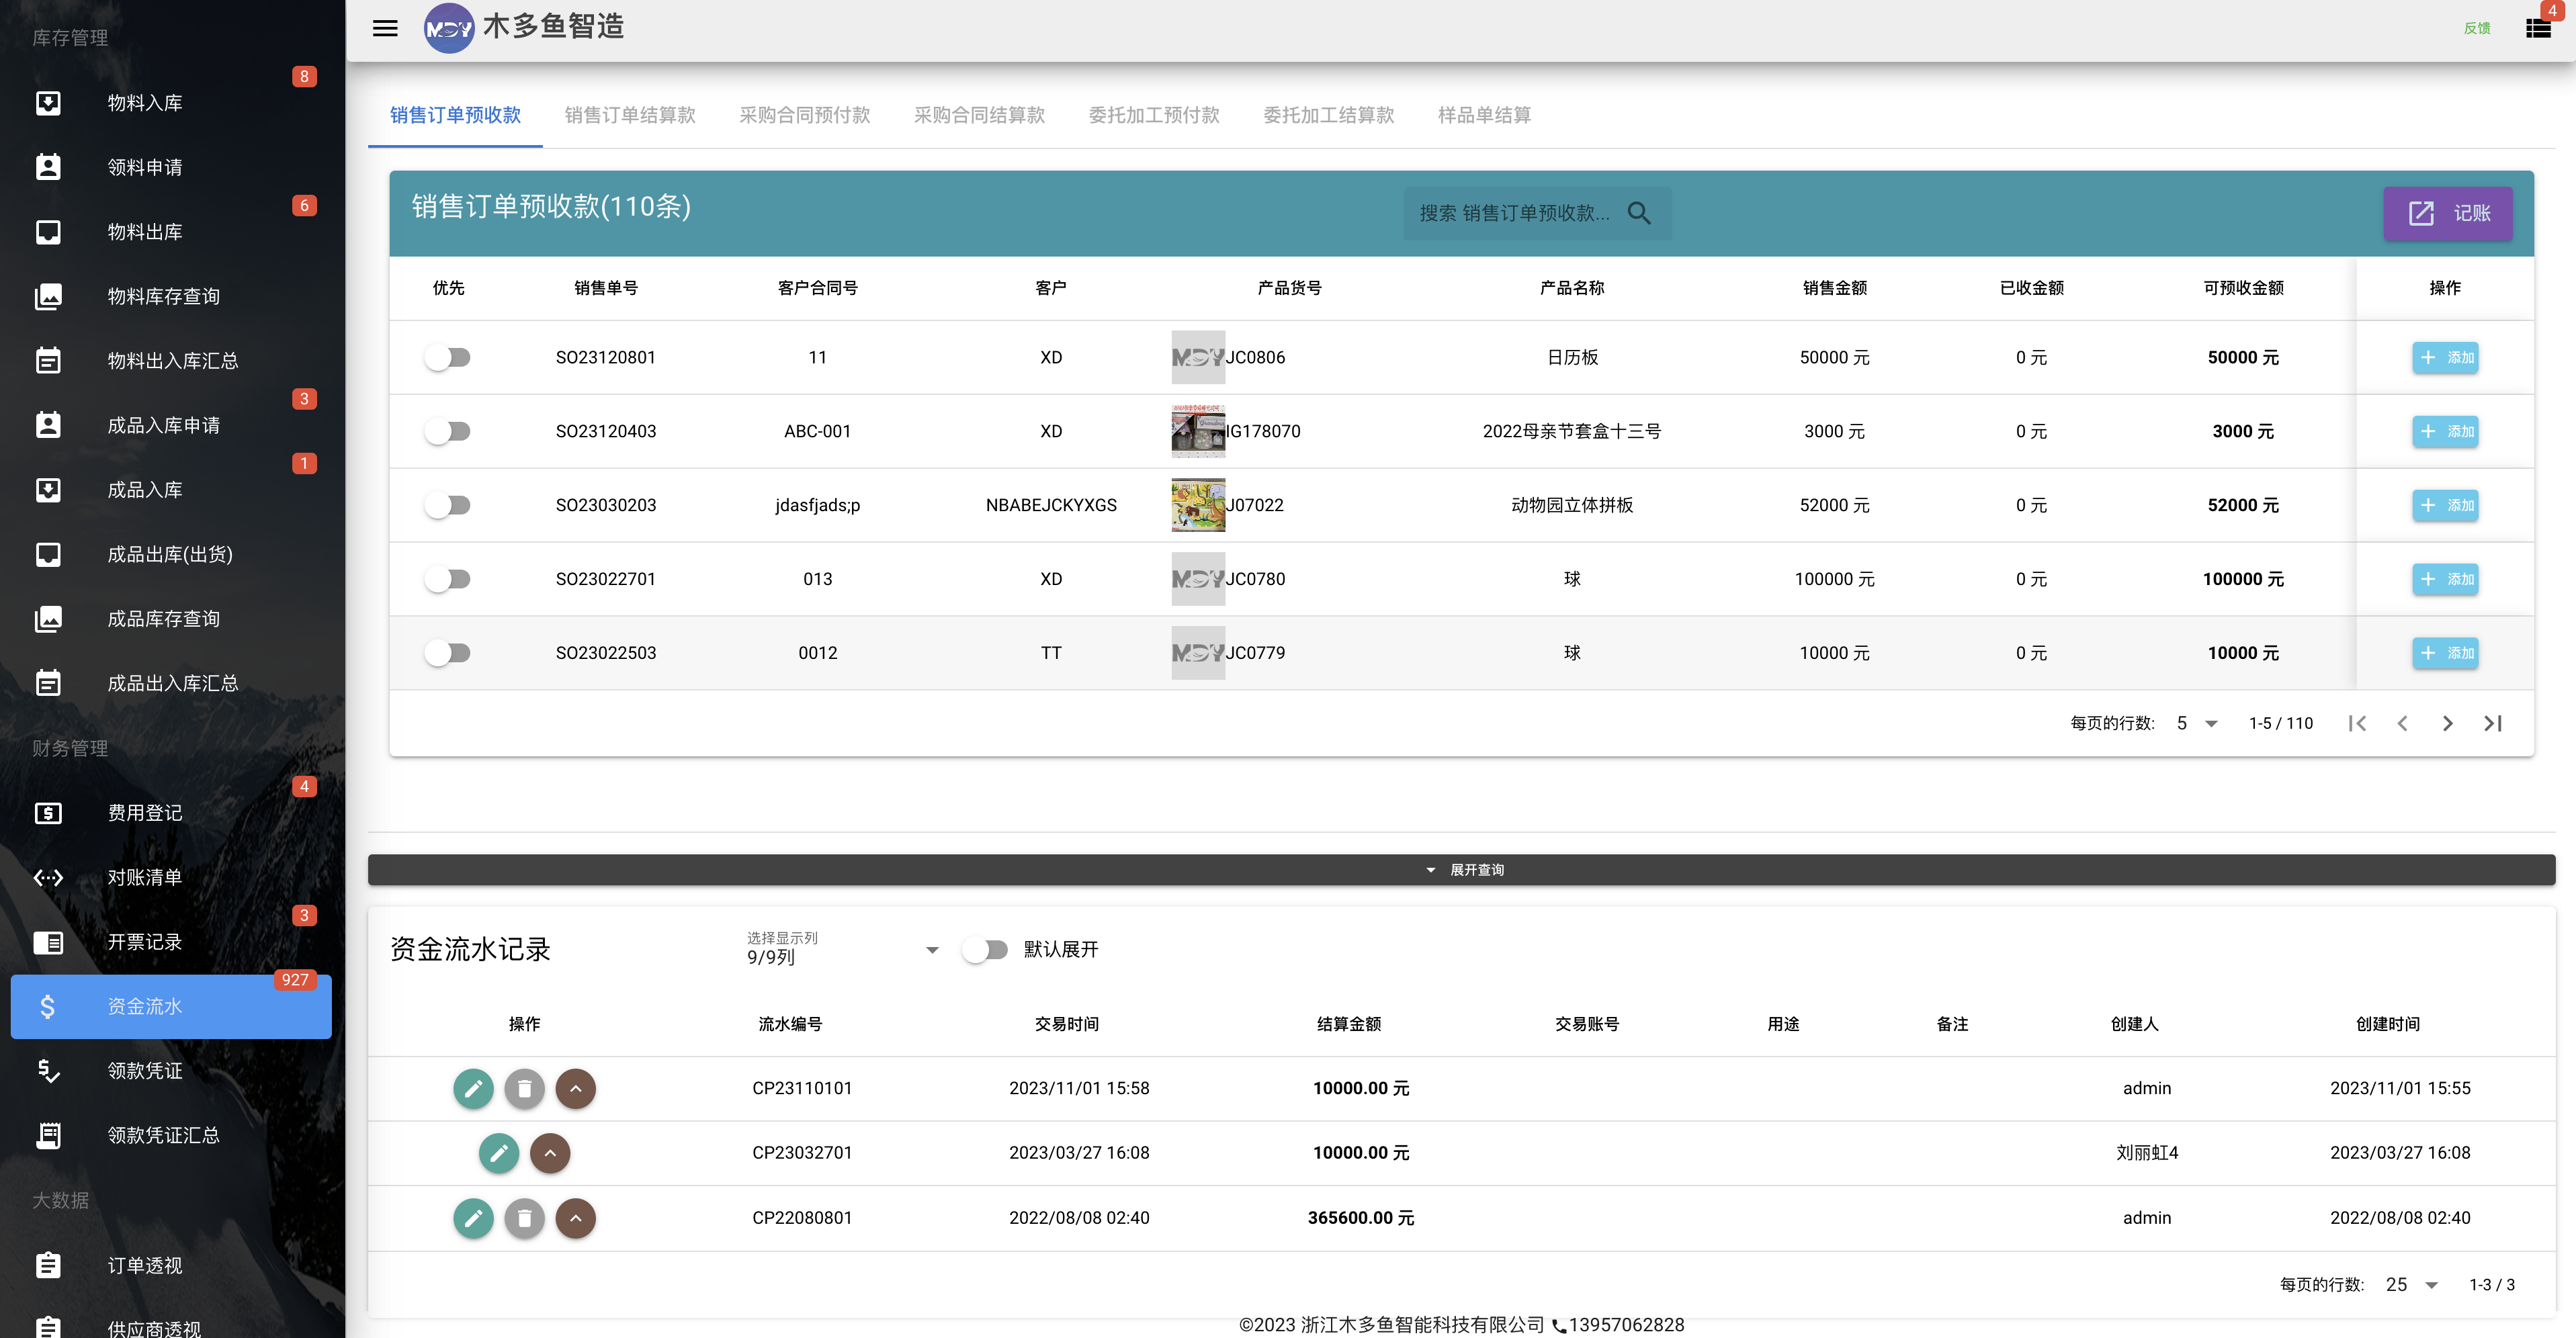Switch to 委托加工预付款 tab
The image size is (2576, 1338).
click(x=1154, y=115)
